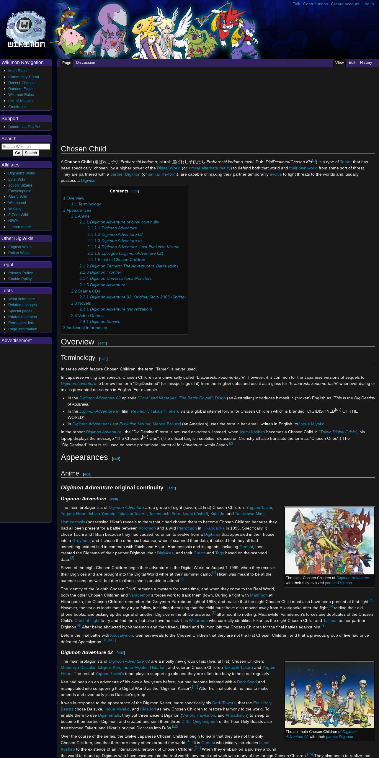379x758 pixels.
Task: Open the History tab
Action: point(366,63)
